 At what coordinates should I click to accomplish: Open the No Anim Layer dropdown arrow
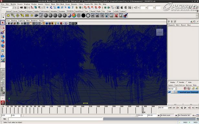point(159,115)
